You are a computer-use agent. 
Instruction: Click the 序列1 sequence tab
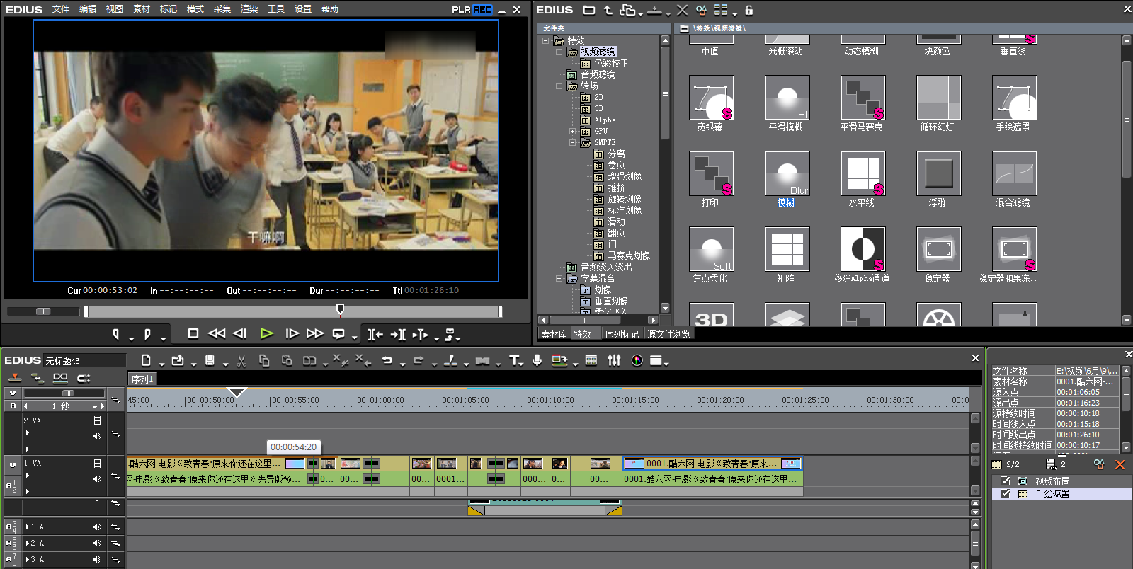[142, 379]
